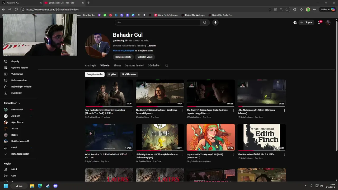
Task: Open options menu for Alone In The Dark video
Action: [x=132, y=110]
